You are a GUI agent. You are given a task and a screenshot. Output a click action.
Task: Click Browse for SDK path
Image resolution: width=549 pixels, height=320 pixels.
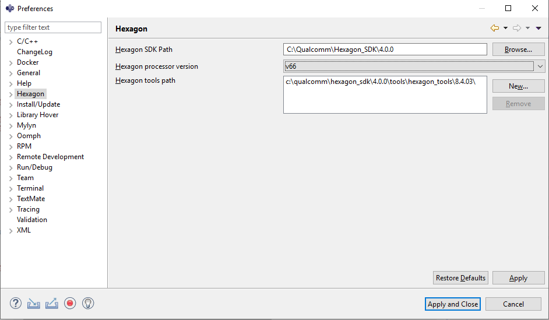[518, 50]
